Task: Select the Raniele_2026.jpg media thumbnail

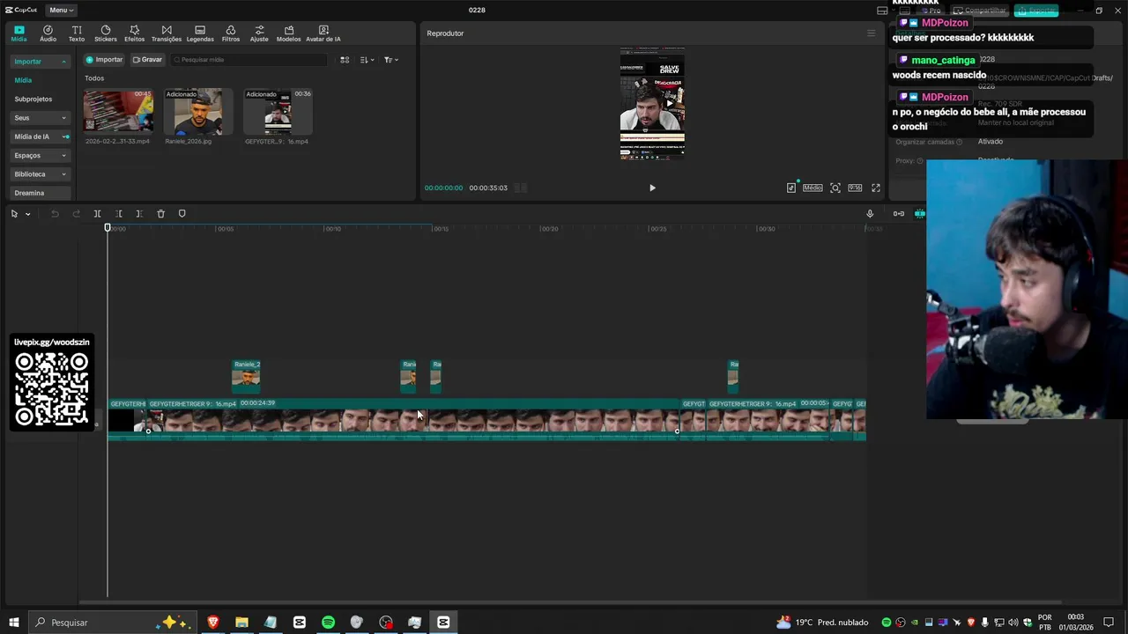Action: [198, 112]
